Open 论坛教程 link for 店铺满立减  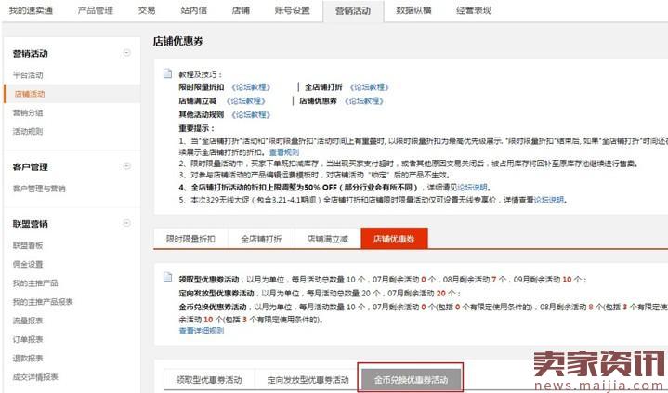246,101
